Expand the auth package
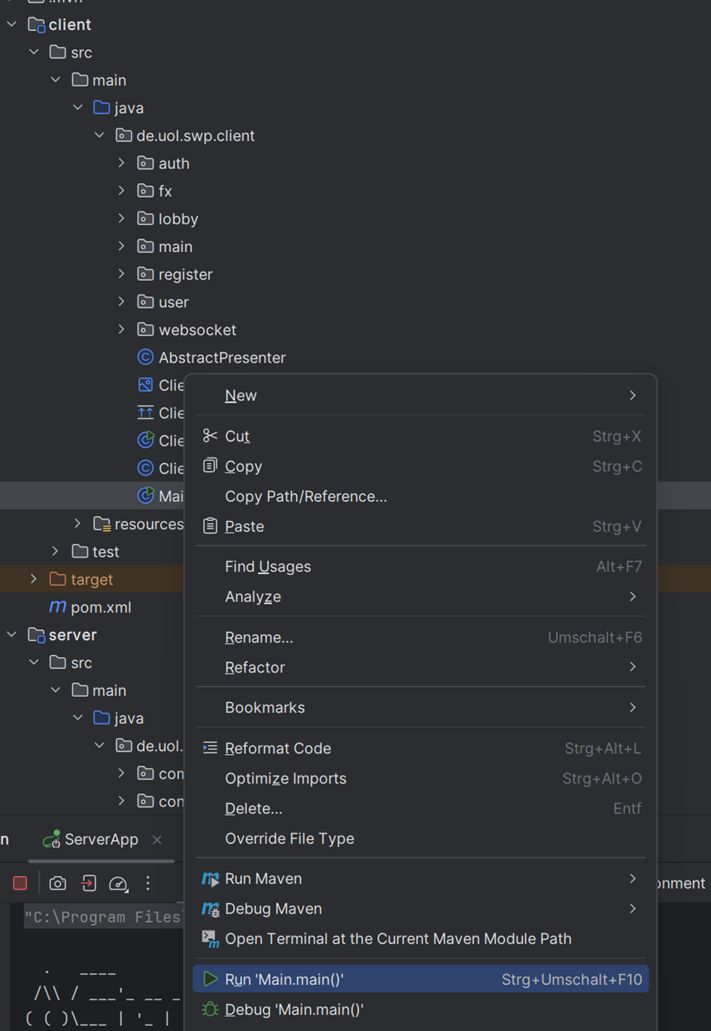The image size is (711, 1031). click(x=121, y=163)
